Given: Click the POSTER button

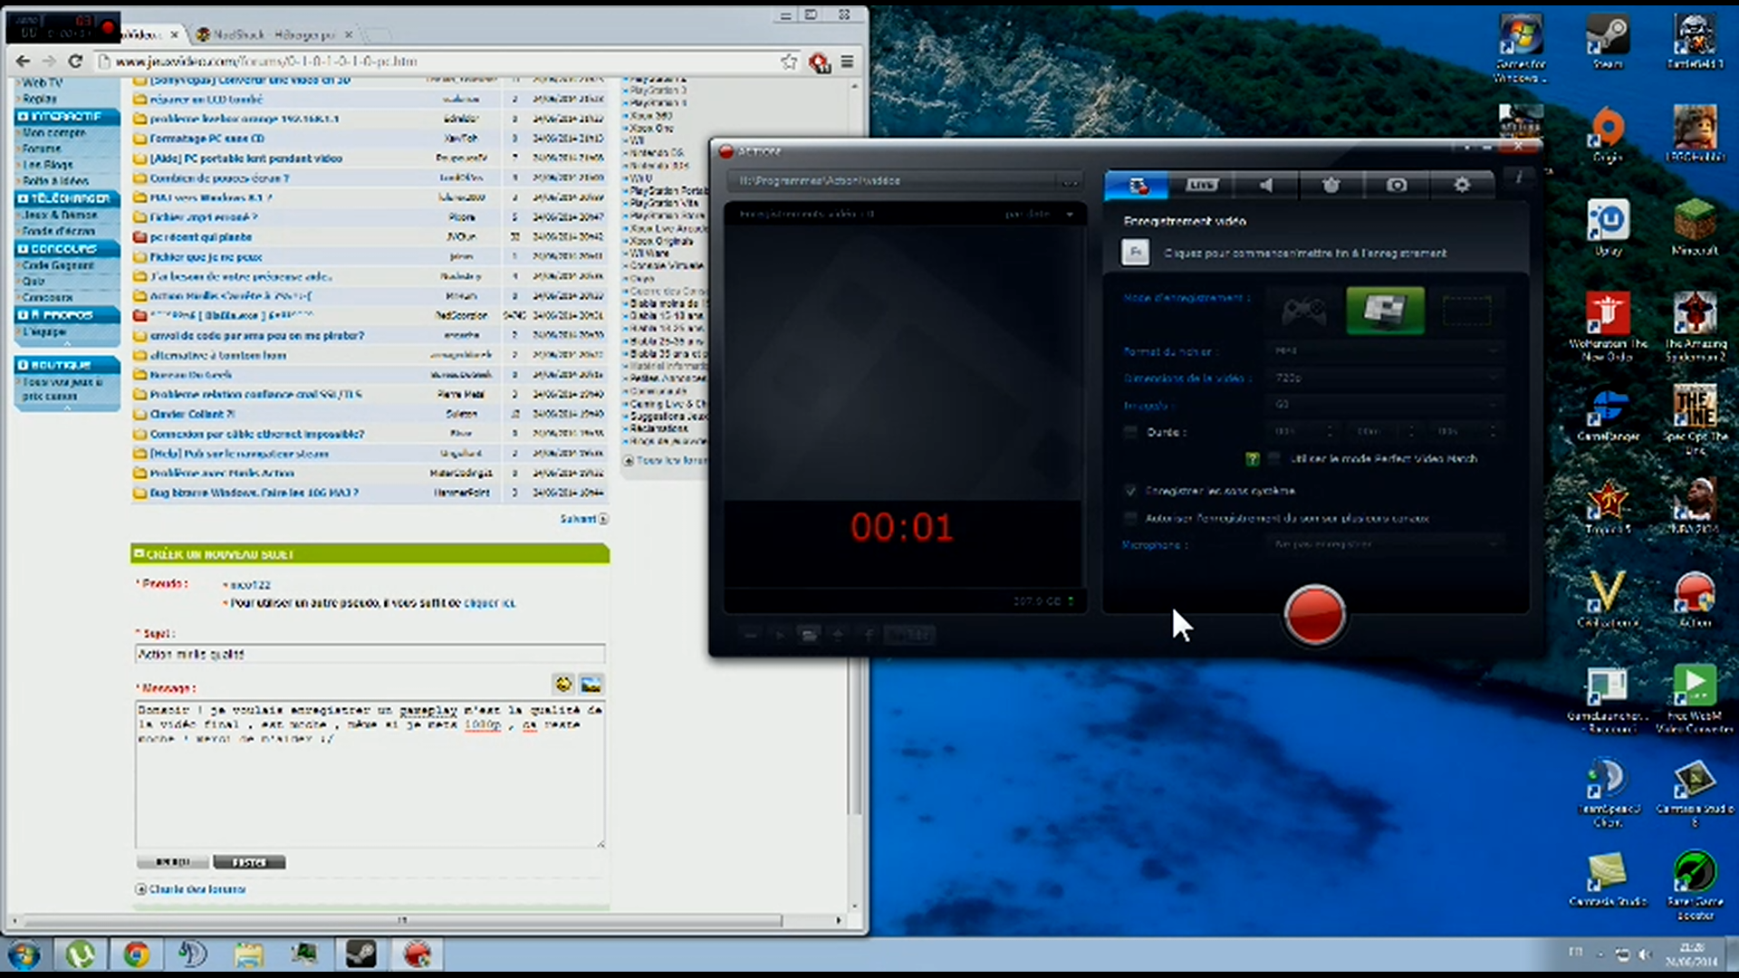Looking at the screenshot, I should click(x=249, y=862).
